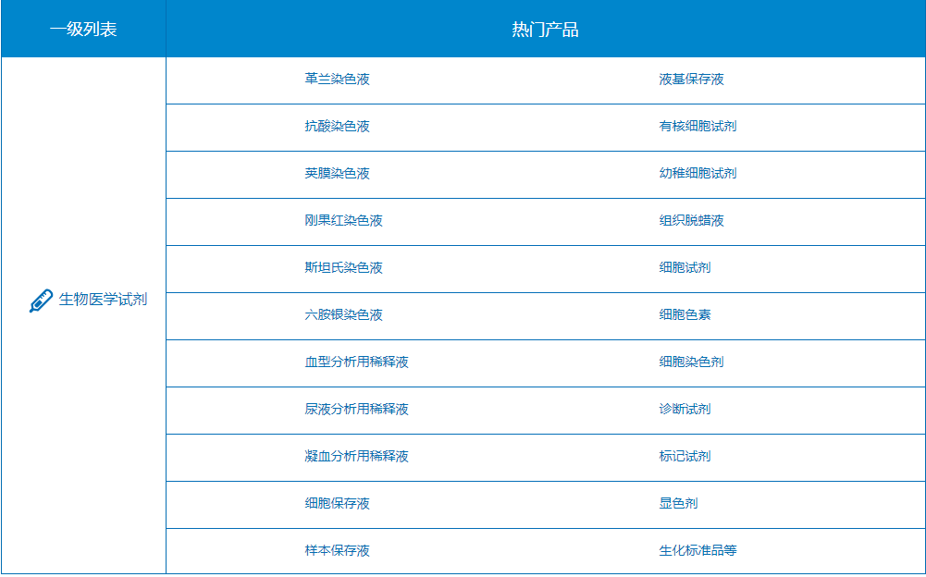Open the 样本保存液 product link
This screenshot has height=577, width=926.
[x=337, y=551]
